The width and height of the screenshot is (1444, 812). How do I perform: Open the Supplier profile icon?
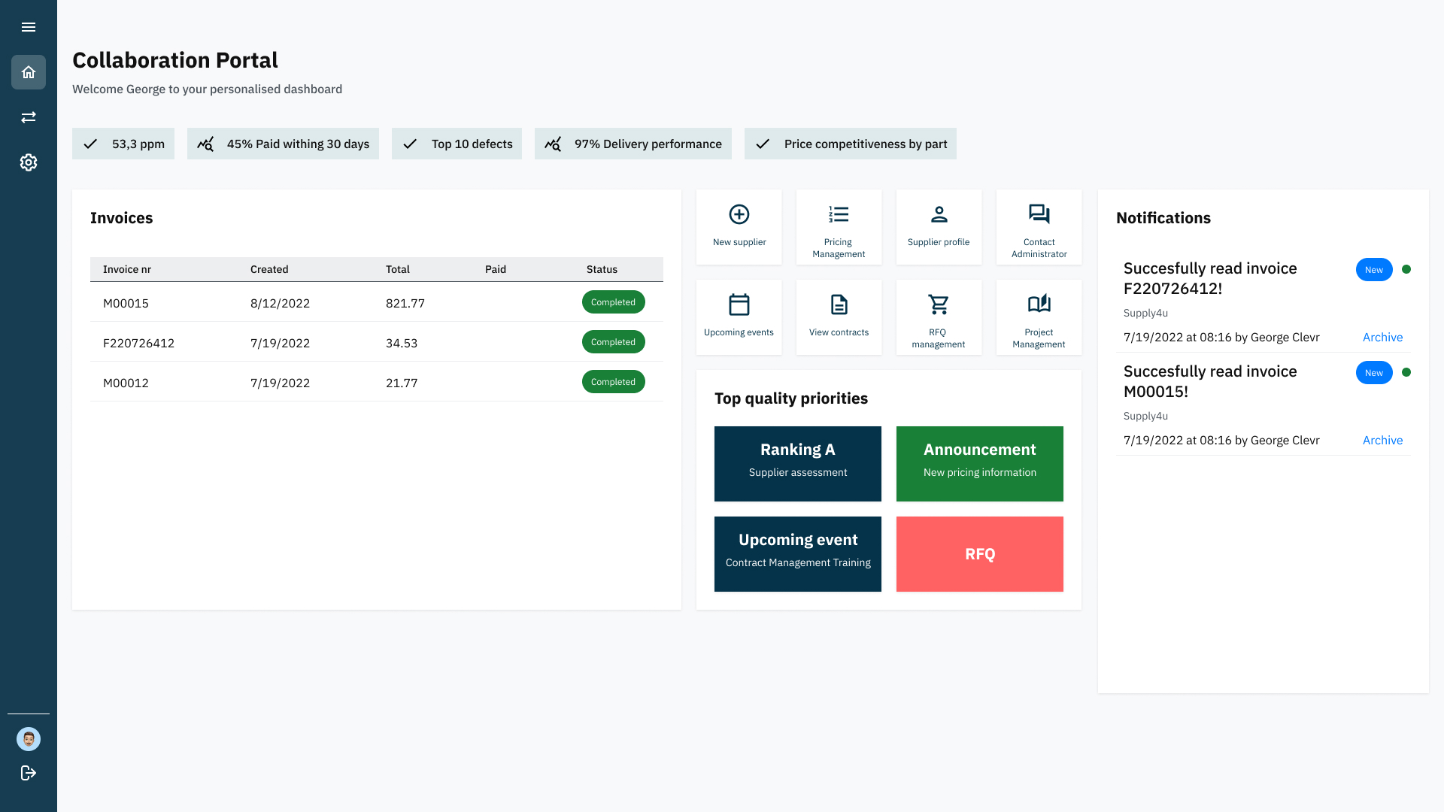coord(939,214)
